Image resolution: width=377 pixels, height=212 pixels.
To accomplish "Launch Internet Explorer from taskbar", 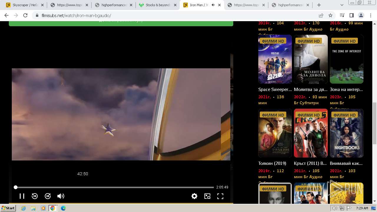I will 23,208.
